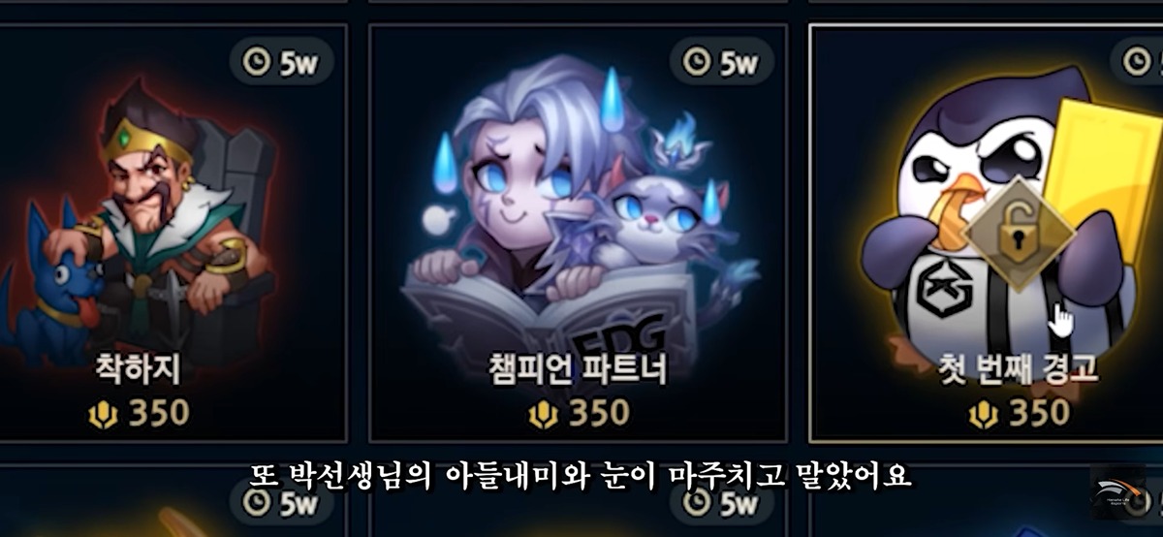Click the 5w timer badge on bottom-middle card
This screenshot has height=537, width=1163.
(x=722, y=503)
